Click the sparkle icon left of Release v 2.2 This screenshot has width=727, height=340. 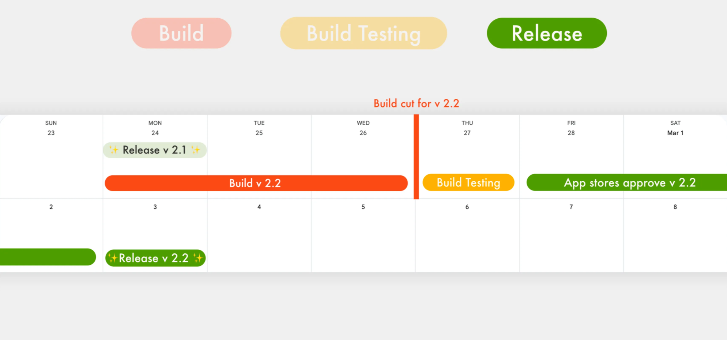point(113,258)
